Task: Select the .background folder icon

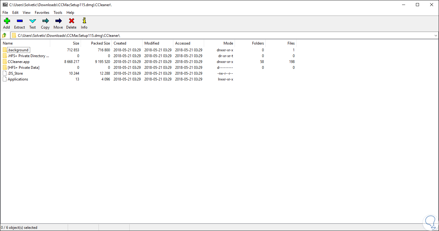Action: click(5, 50)
